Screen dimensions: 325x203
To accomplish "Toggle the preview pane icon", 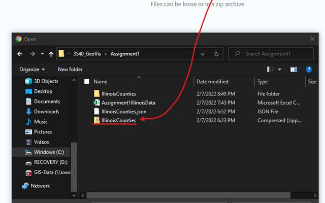I will [x=294, y=69].
